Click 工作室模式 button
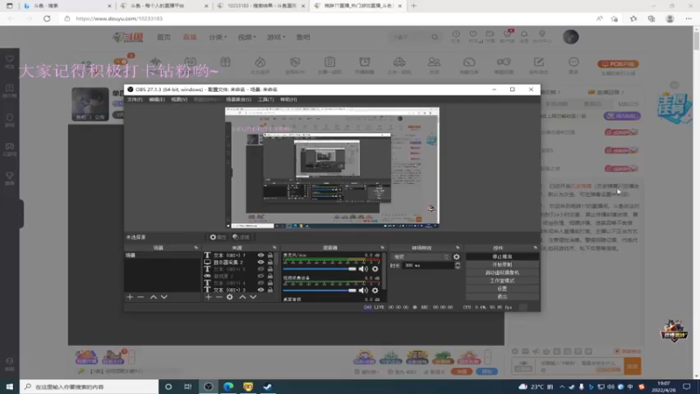The height and width of the screenshot is (394, 700). [502, 280]
